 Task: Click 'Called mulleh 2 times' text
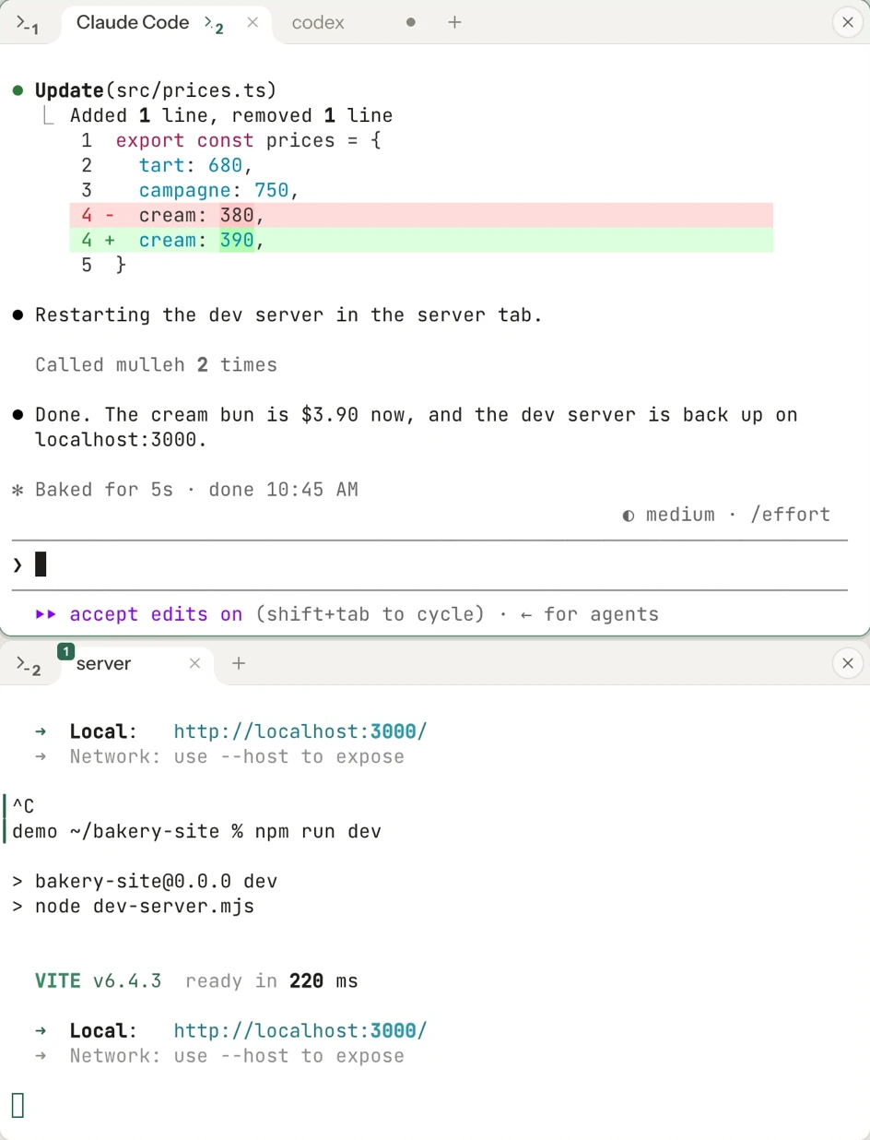(156, 364)
